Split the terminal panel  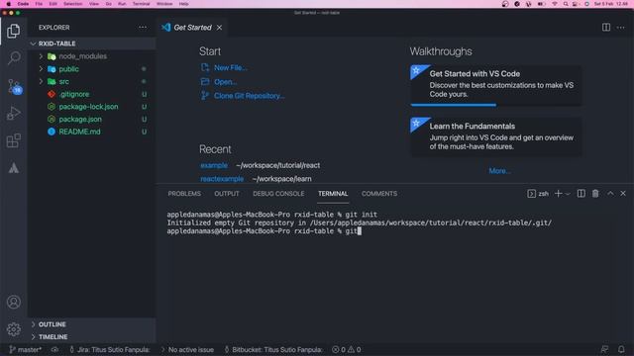pyautogui.click(x=581, y=194)
